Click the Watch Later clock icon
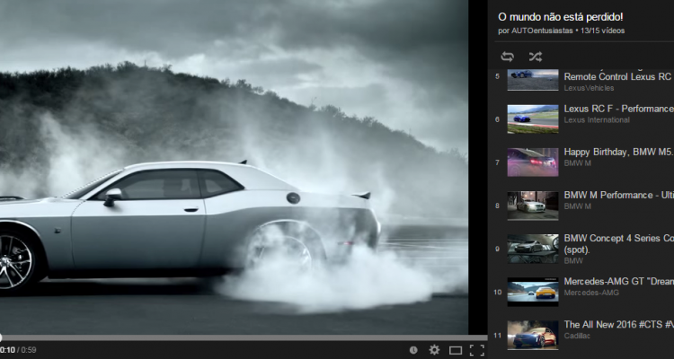674x359 pixels. tap(413, 349)
